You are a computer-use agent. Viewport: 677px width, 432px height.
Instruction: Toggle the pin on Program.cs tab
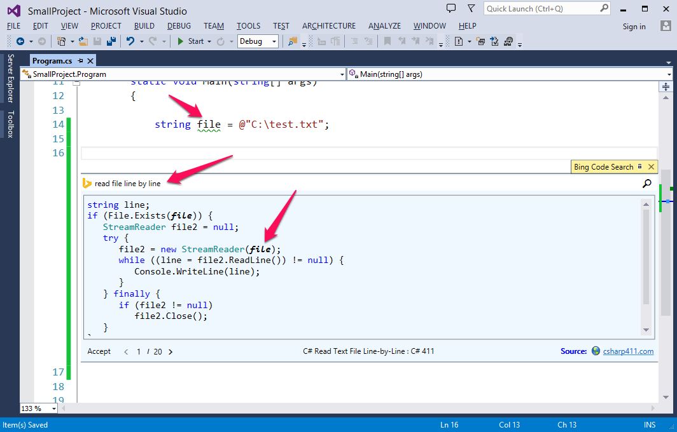click(80, 61)
